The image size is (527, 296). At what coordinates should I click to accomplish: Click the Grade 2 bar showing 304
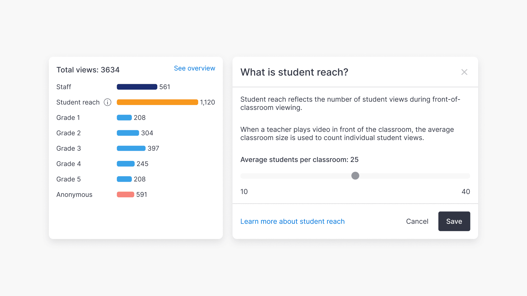coord(128,133)
